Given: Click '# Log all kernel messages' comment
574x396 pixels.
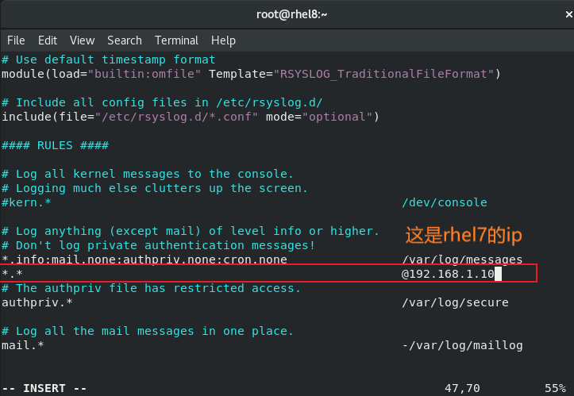Looking at the screenshot, I should [x=148, y=174].
